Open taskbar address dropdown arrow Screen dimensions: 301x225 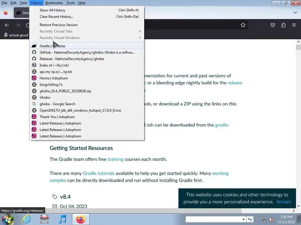tap(243, 219)
